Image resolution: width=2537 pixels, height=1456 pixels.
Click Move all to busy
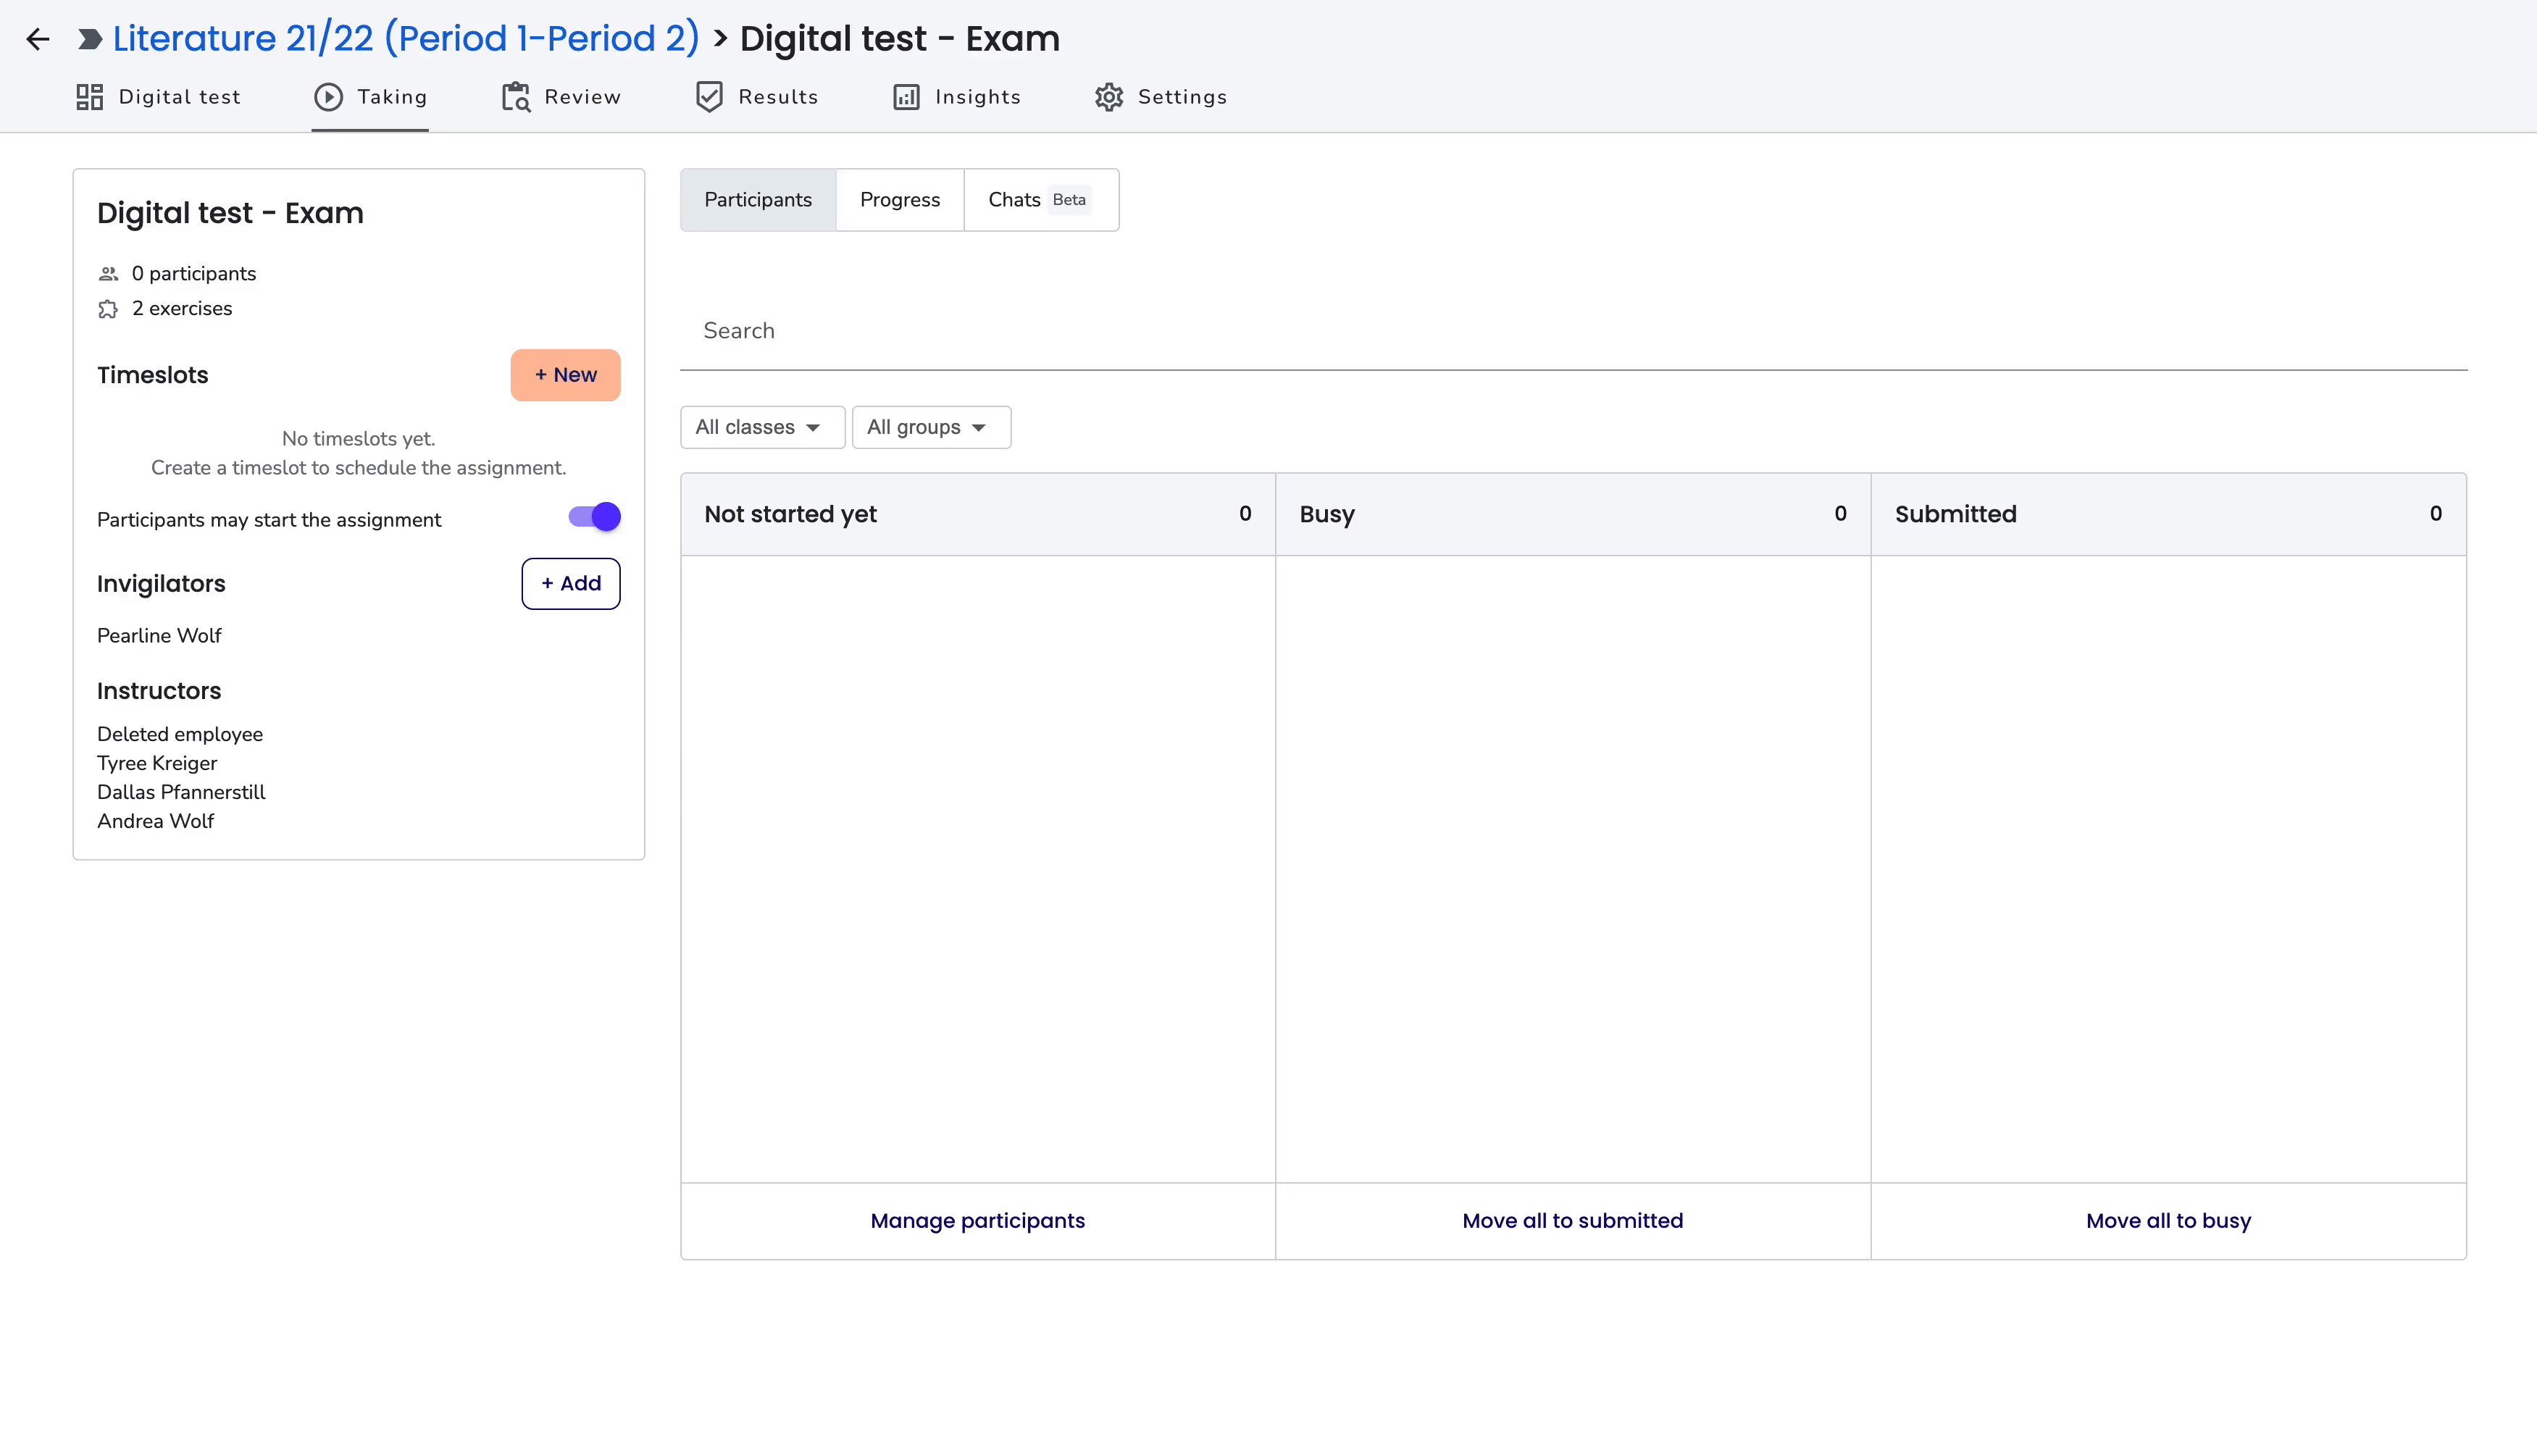click(2168, 1221)
